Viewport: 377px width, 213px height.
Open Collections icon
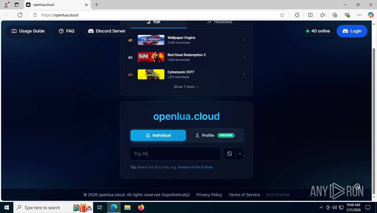click(335, 15)
